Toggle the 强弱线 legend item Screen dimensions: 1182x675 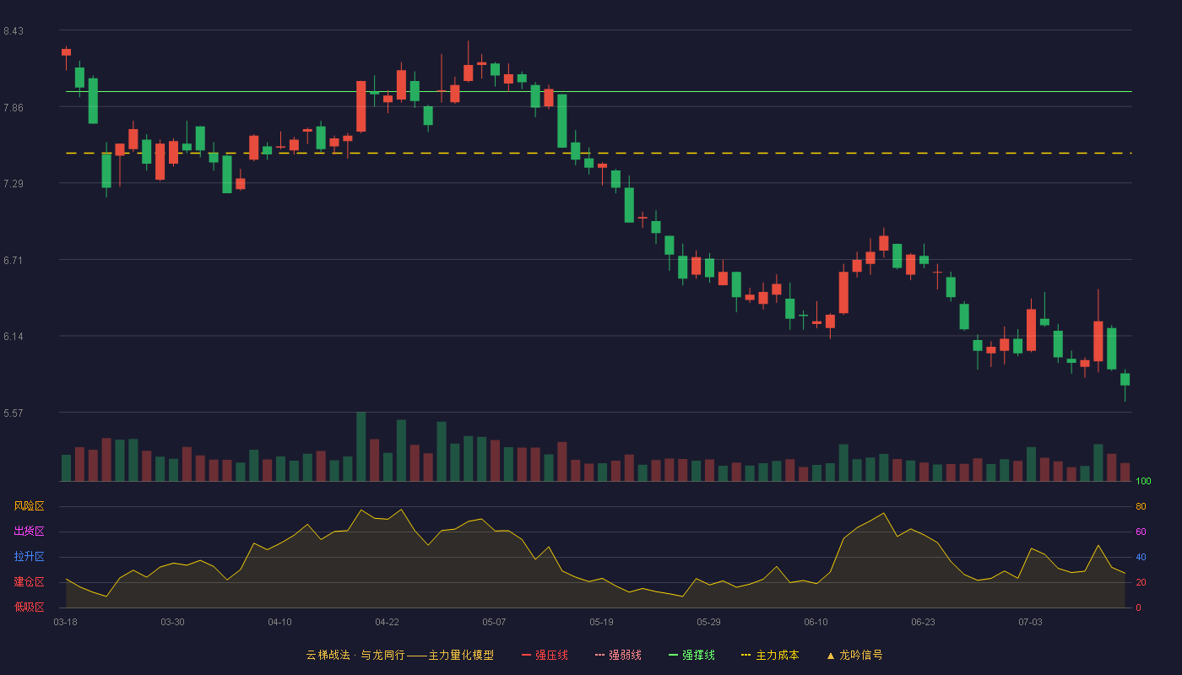click(618, 655)
